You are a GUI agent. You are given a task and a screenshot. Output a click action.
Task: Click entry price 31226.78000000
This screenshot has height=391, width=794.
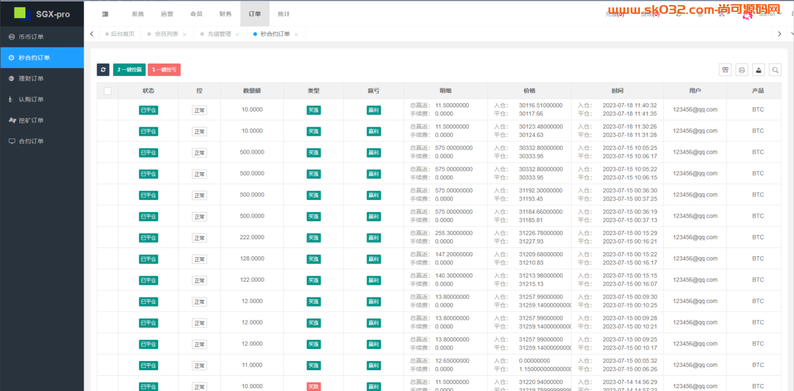(541, 233)
